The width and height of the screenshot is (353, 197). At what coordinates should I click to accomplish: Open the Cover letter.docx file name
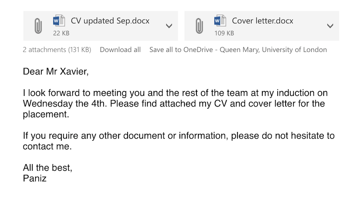[x=263, y=21]
